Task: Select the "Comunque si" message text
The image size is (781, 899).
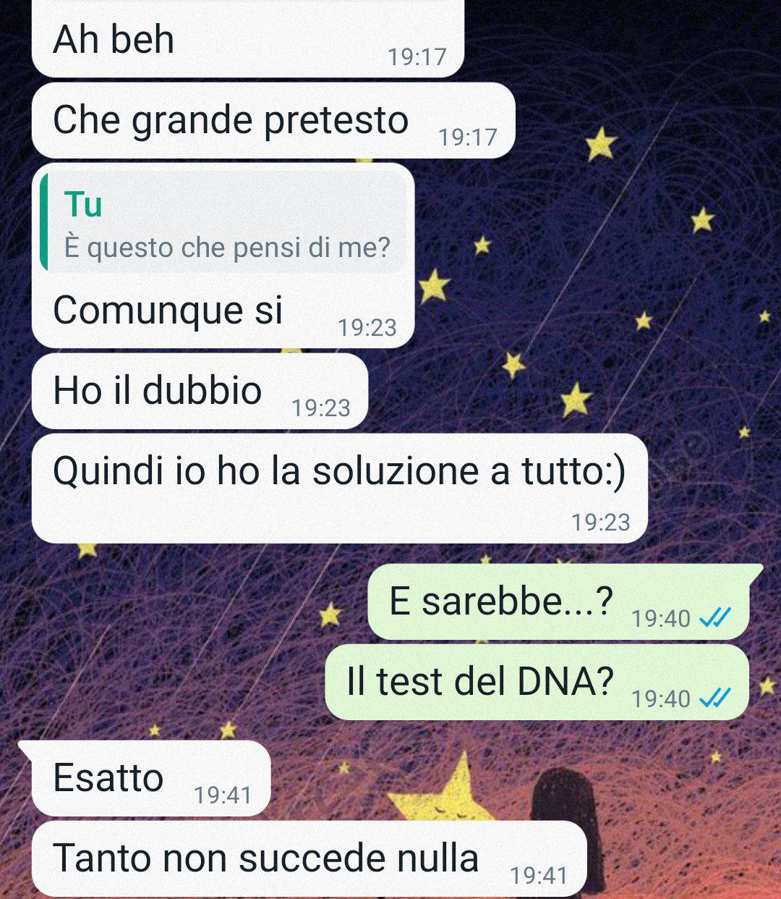Action: 168,310
